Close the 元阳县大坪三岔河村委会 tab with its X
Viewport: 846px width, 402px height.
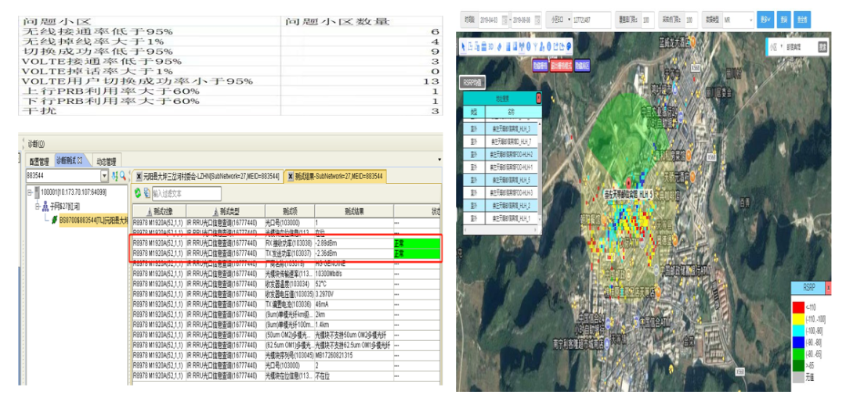(x=139, y=176)
